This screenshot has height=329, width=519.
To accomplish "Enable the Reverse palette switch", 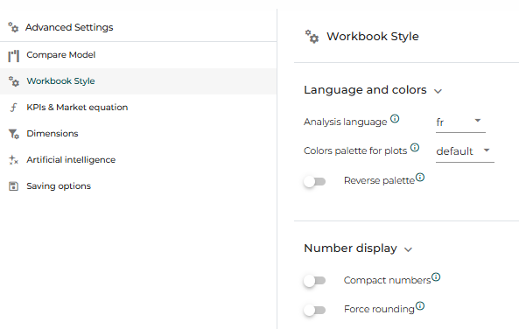I will (314, 181).
